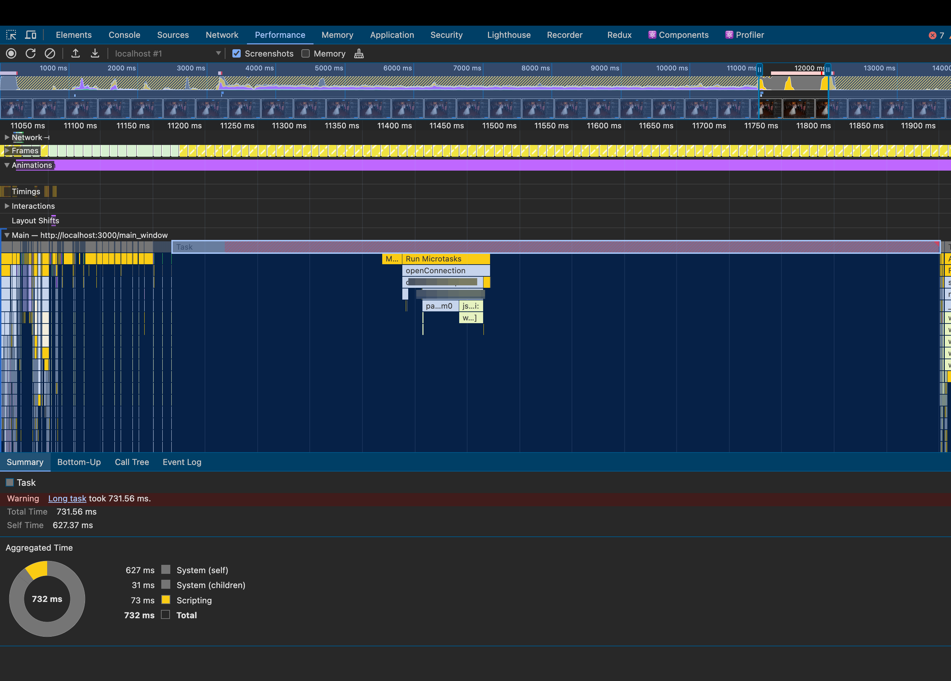Open the Lighthouse panel tab
The height and width of the screenshot is (681, 951).
pos(509,35)
